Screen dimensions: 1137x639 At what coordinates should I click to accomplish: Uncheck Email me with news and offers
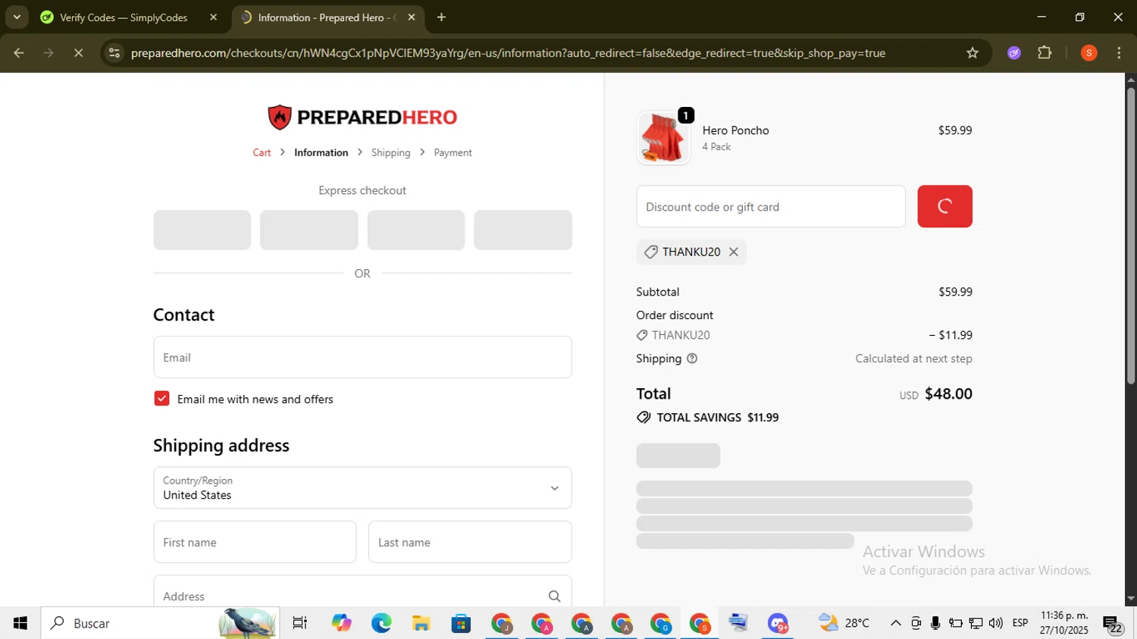coord(161,399)
